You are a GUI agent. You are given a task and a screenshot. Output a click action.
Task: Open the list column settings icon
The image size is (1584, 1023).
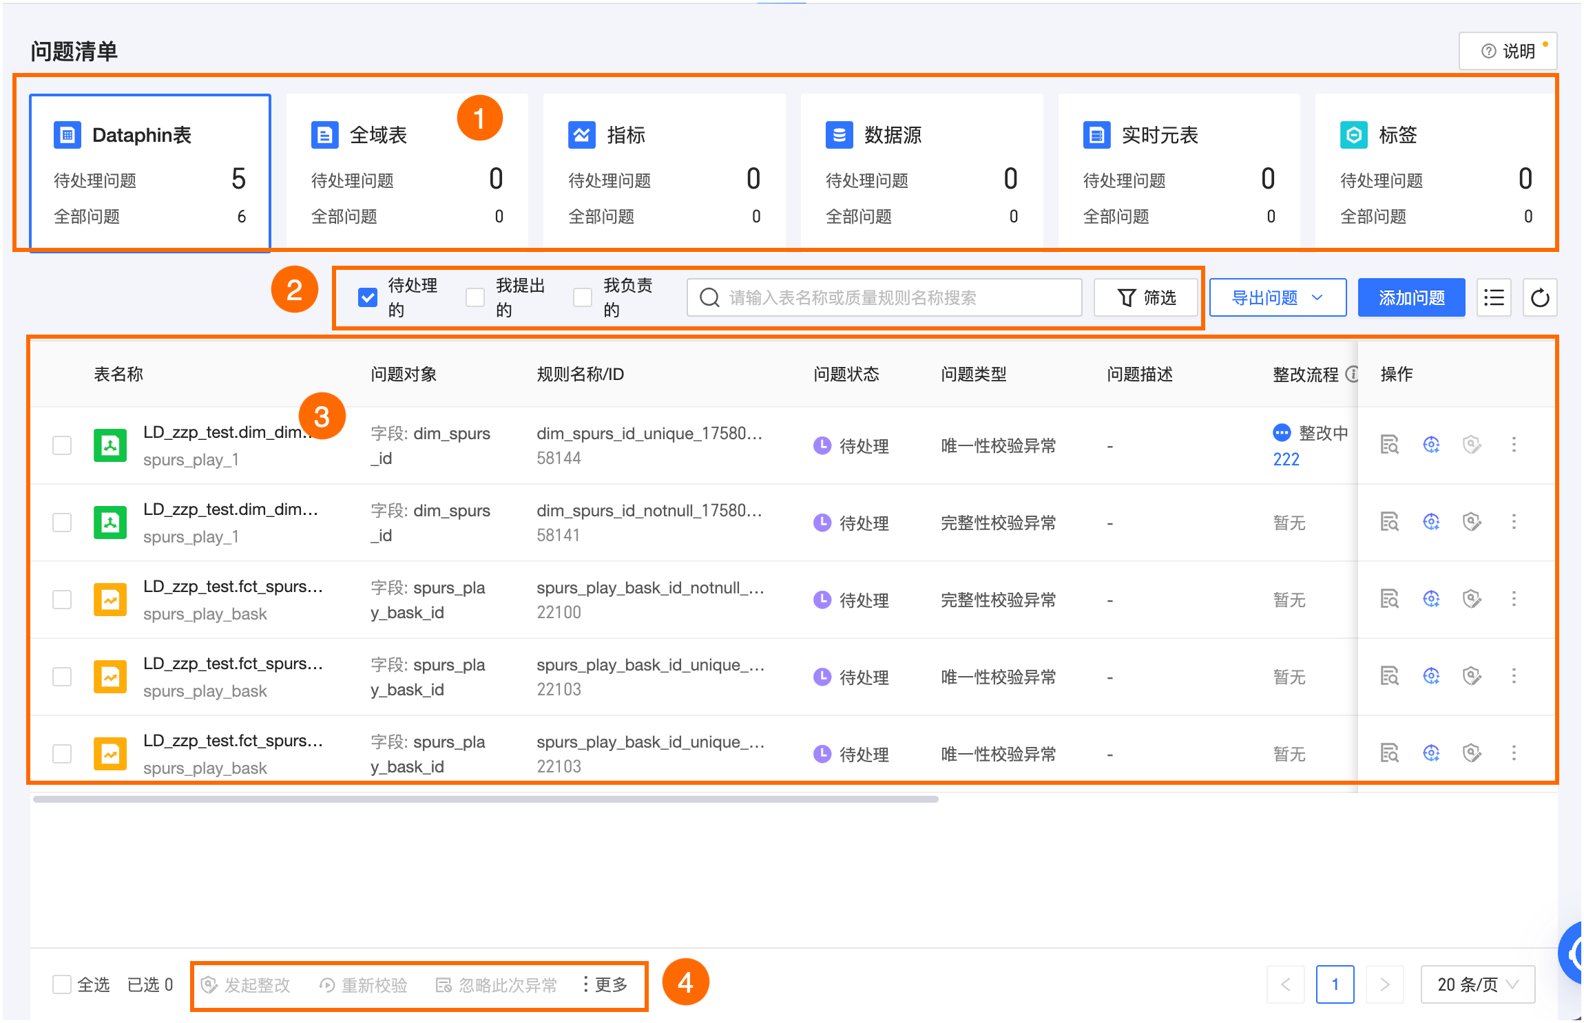coord(1494,297)
